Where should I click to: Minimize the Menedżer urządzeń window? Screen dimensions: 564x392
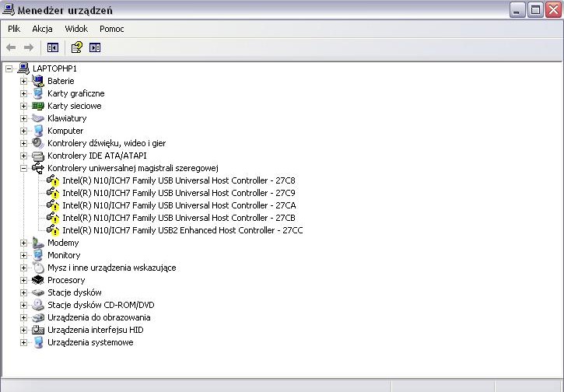pyautogui.click(x=517, y=9)
